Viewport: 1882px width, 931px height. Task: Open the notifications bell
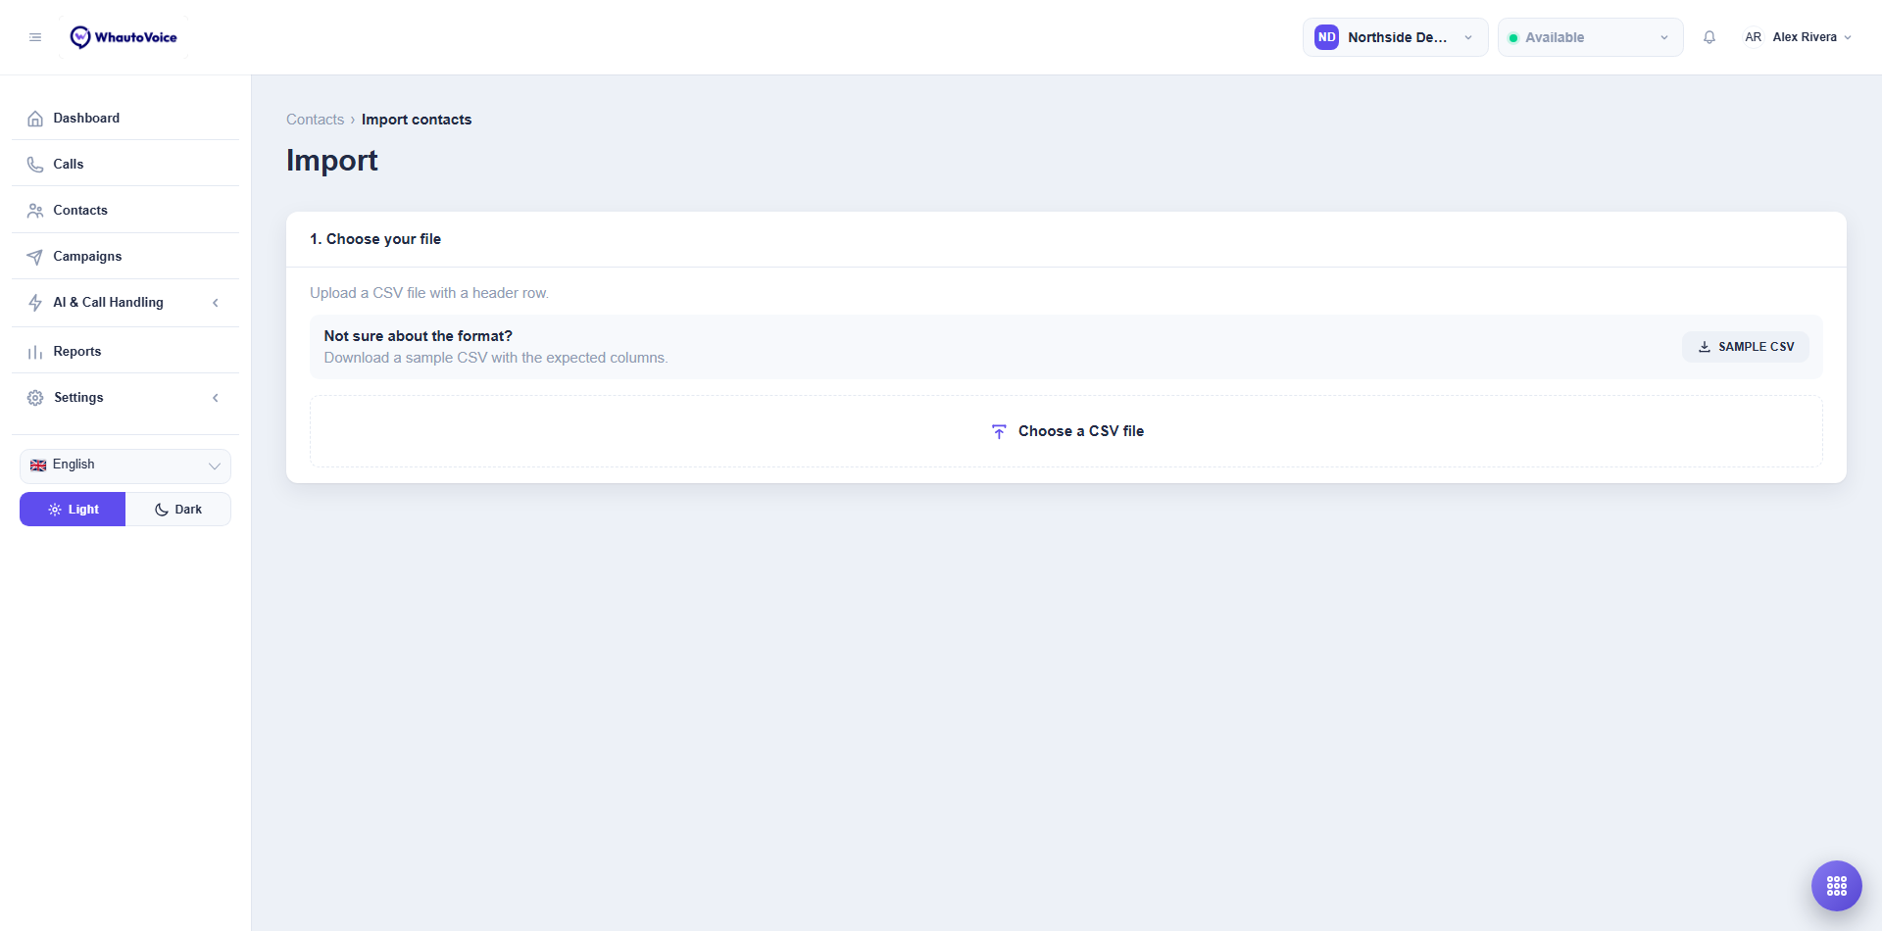[1709, 37]
